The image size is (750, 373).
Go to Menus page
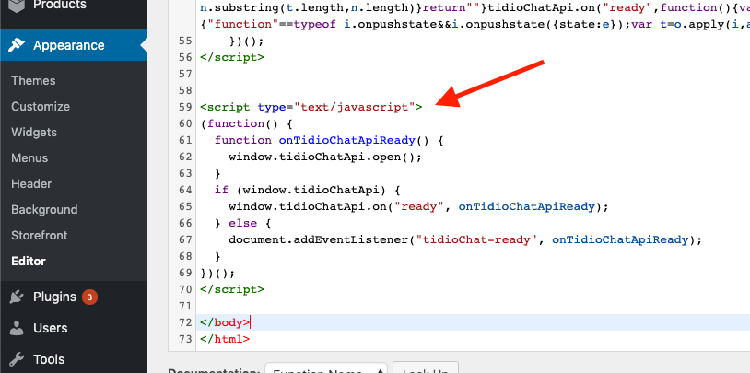29,157
